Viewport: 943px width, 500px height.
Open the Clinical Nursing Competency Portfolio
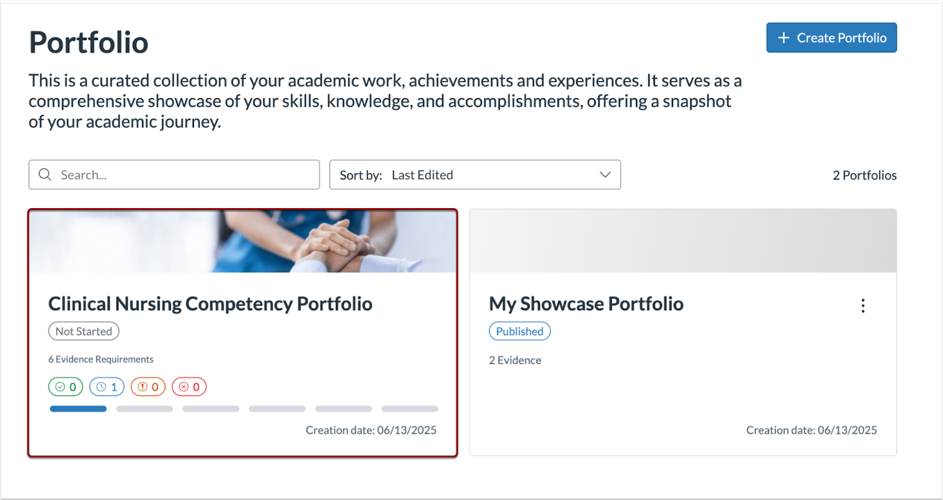(210, 304)
